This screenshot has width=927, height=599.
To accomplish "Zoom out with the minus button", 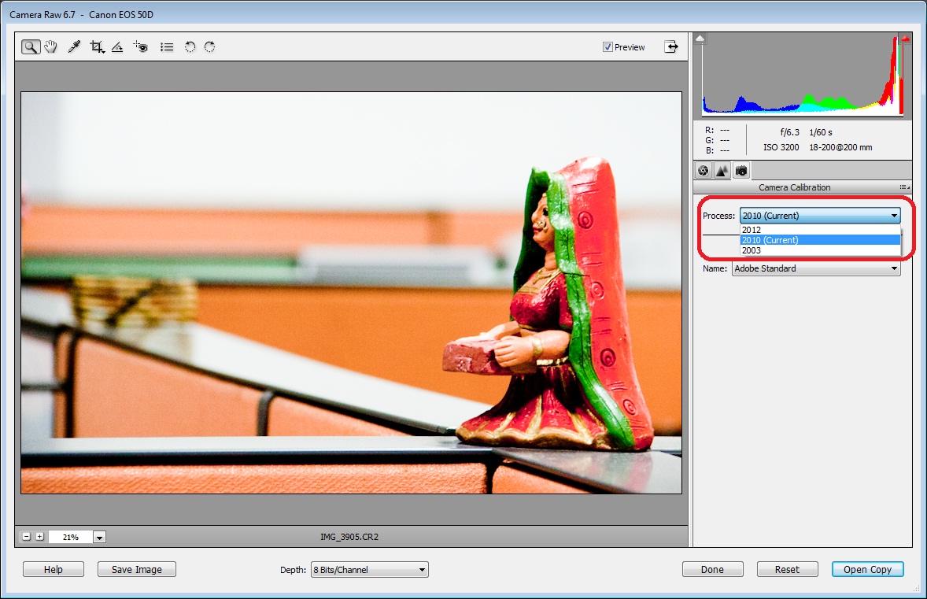I will [26, 537].
